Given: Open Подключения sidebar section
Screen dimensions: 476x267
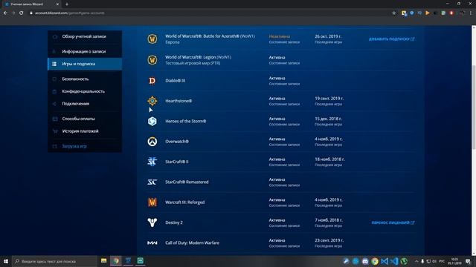Looking at the screenshot, I should (x=85, y=104).
